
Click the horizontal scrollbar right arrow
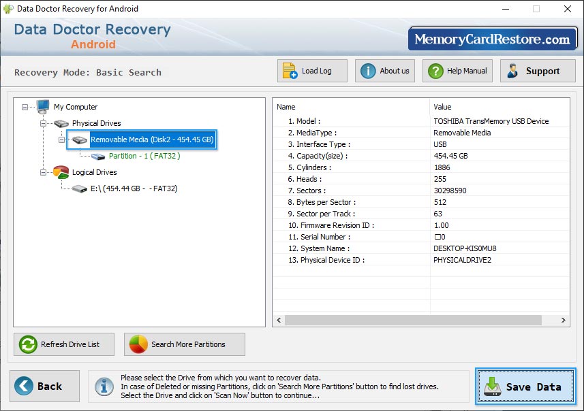coord(563,320)
